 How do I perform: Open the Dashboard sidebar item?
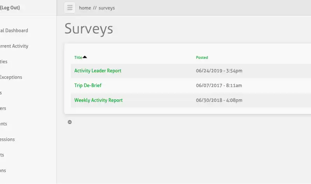pos(14,31)
